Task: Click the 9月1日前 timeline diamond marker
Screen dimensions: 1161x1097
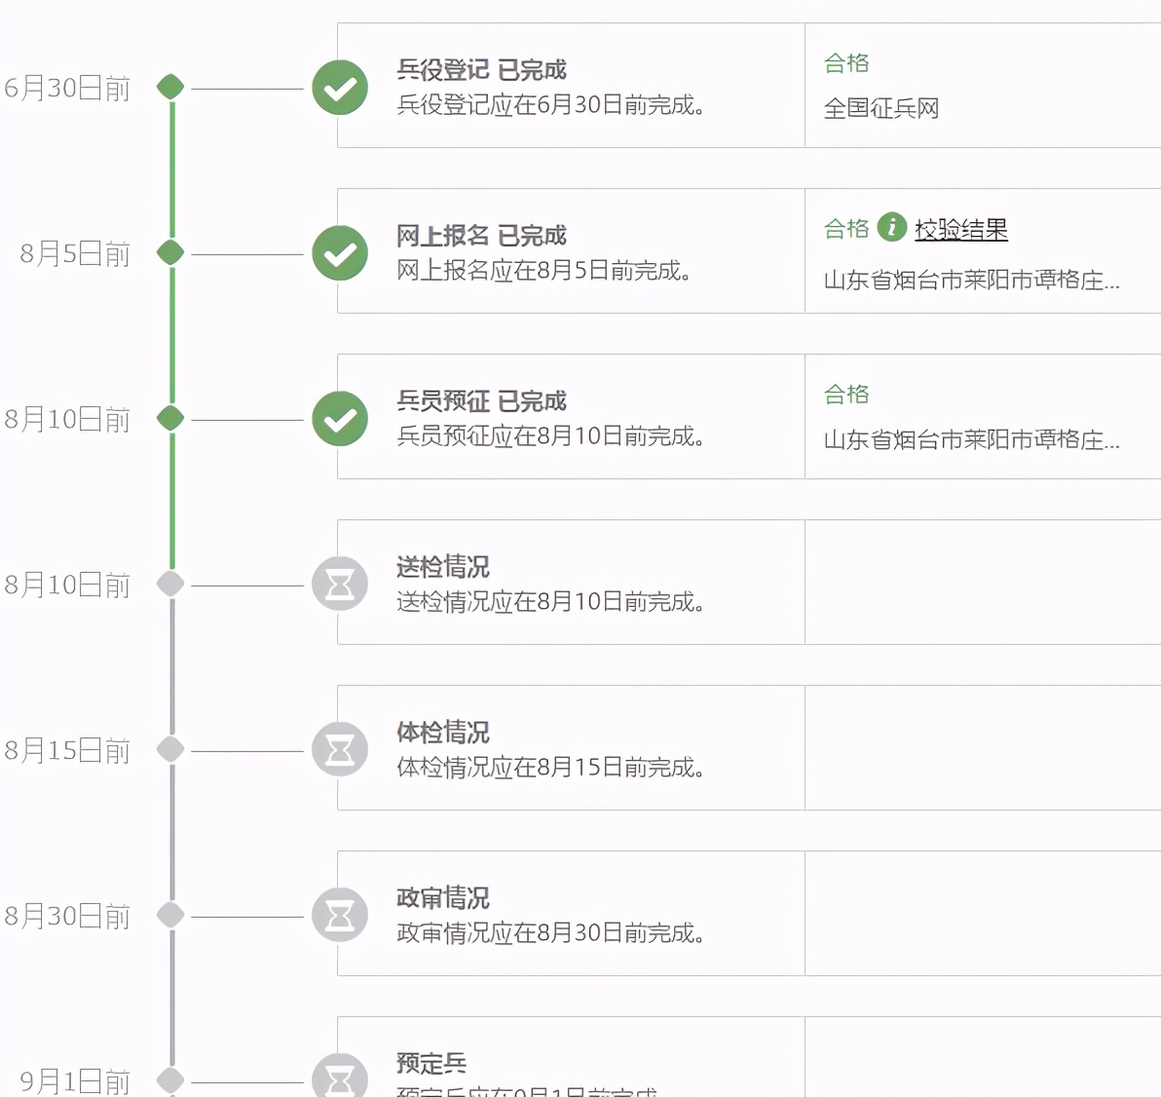Action: pyautogui.click(x=170, y=1079)
